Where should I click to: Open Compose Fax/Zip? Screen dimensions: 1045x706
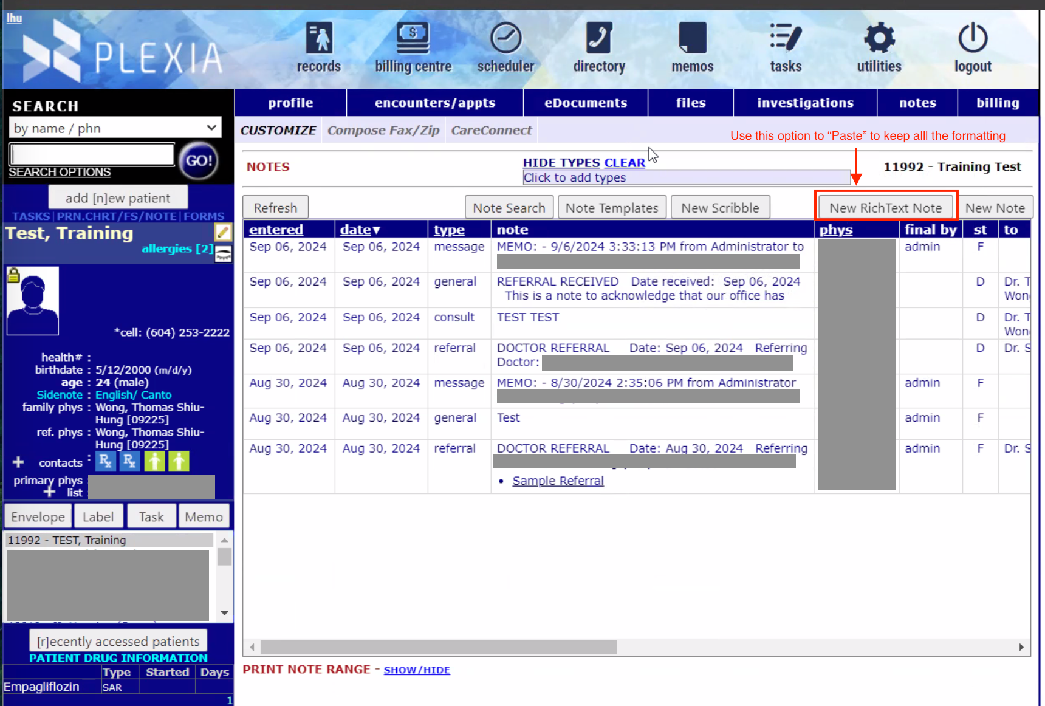coord(383,130)
